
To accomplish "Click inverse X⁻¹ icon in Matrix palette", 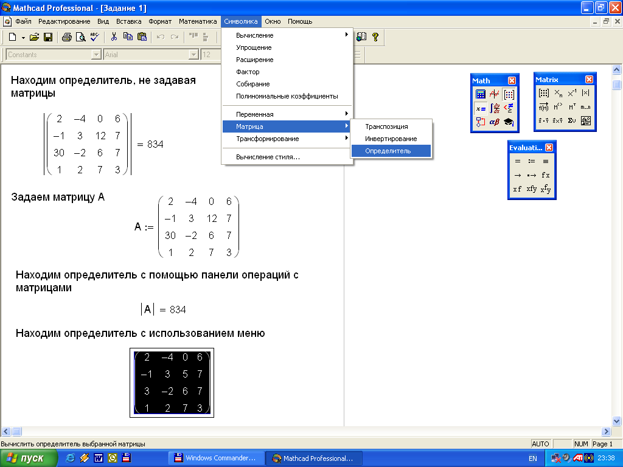I will click(x=572, y=93).
